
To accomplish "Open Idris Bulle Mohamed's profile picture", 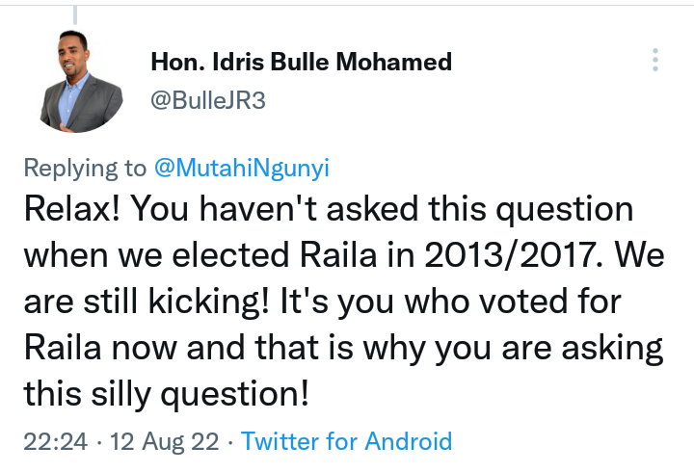I will click(81, 82).
